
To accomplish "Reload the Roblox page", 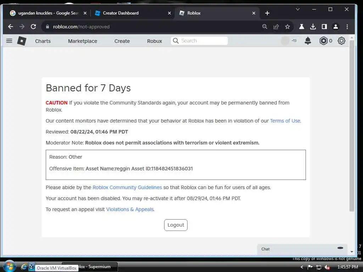I will click(x=33, y=27).
